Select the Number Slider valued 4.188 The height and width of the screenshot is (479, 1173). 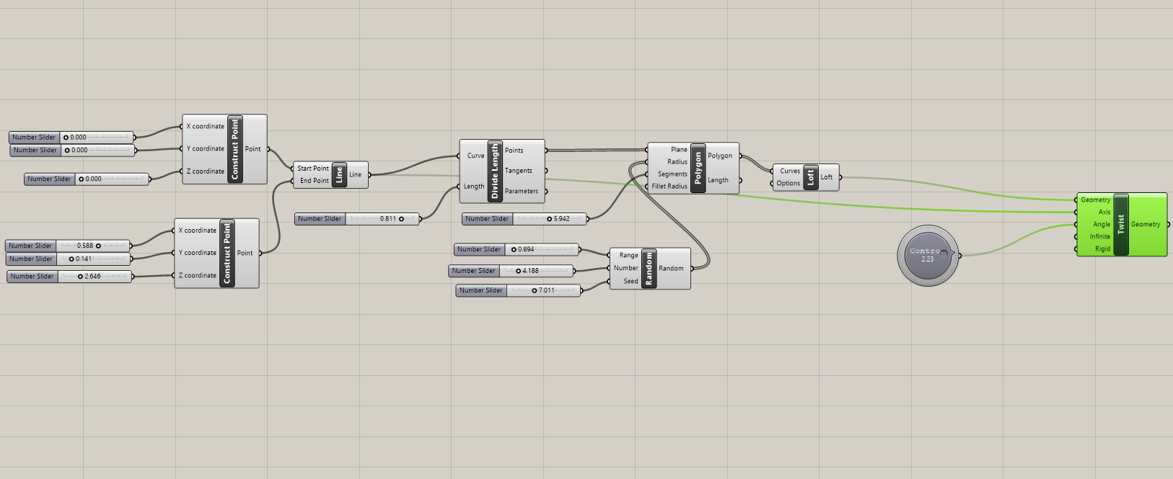pyautogui.click(x=511, y=271)
